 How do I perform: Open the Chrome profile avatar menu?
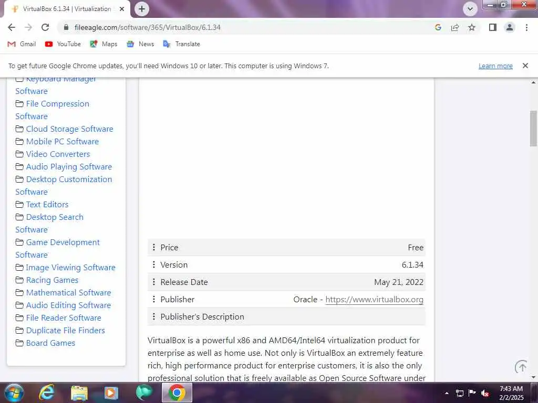coord(510,27)
